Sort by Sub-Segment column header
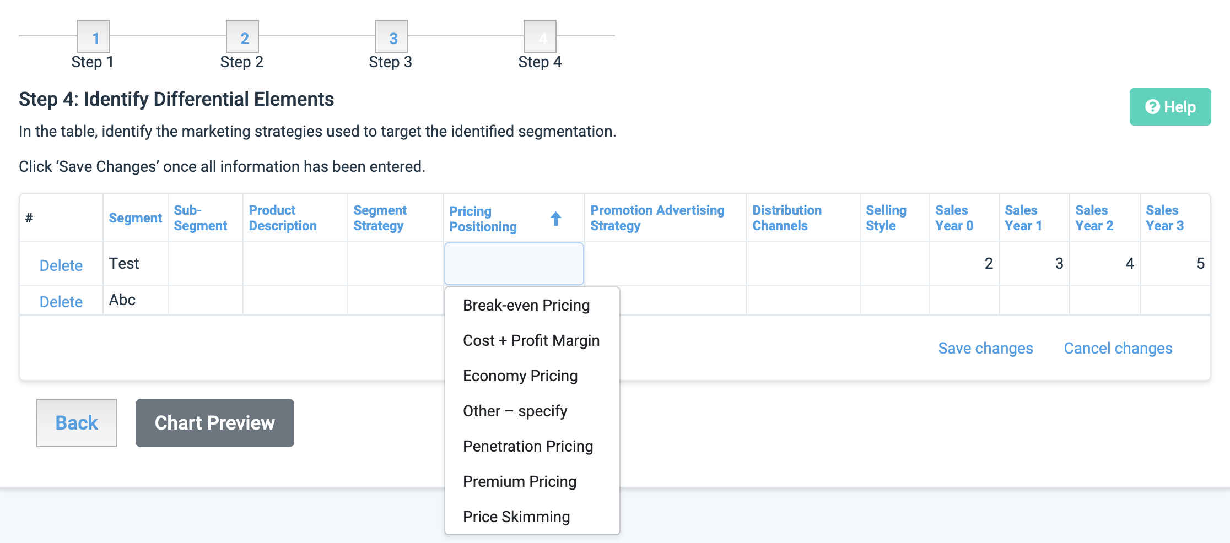Viewport: 1230px width, 543px height. coord(201,218)
